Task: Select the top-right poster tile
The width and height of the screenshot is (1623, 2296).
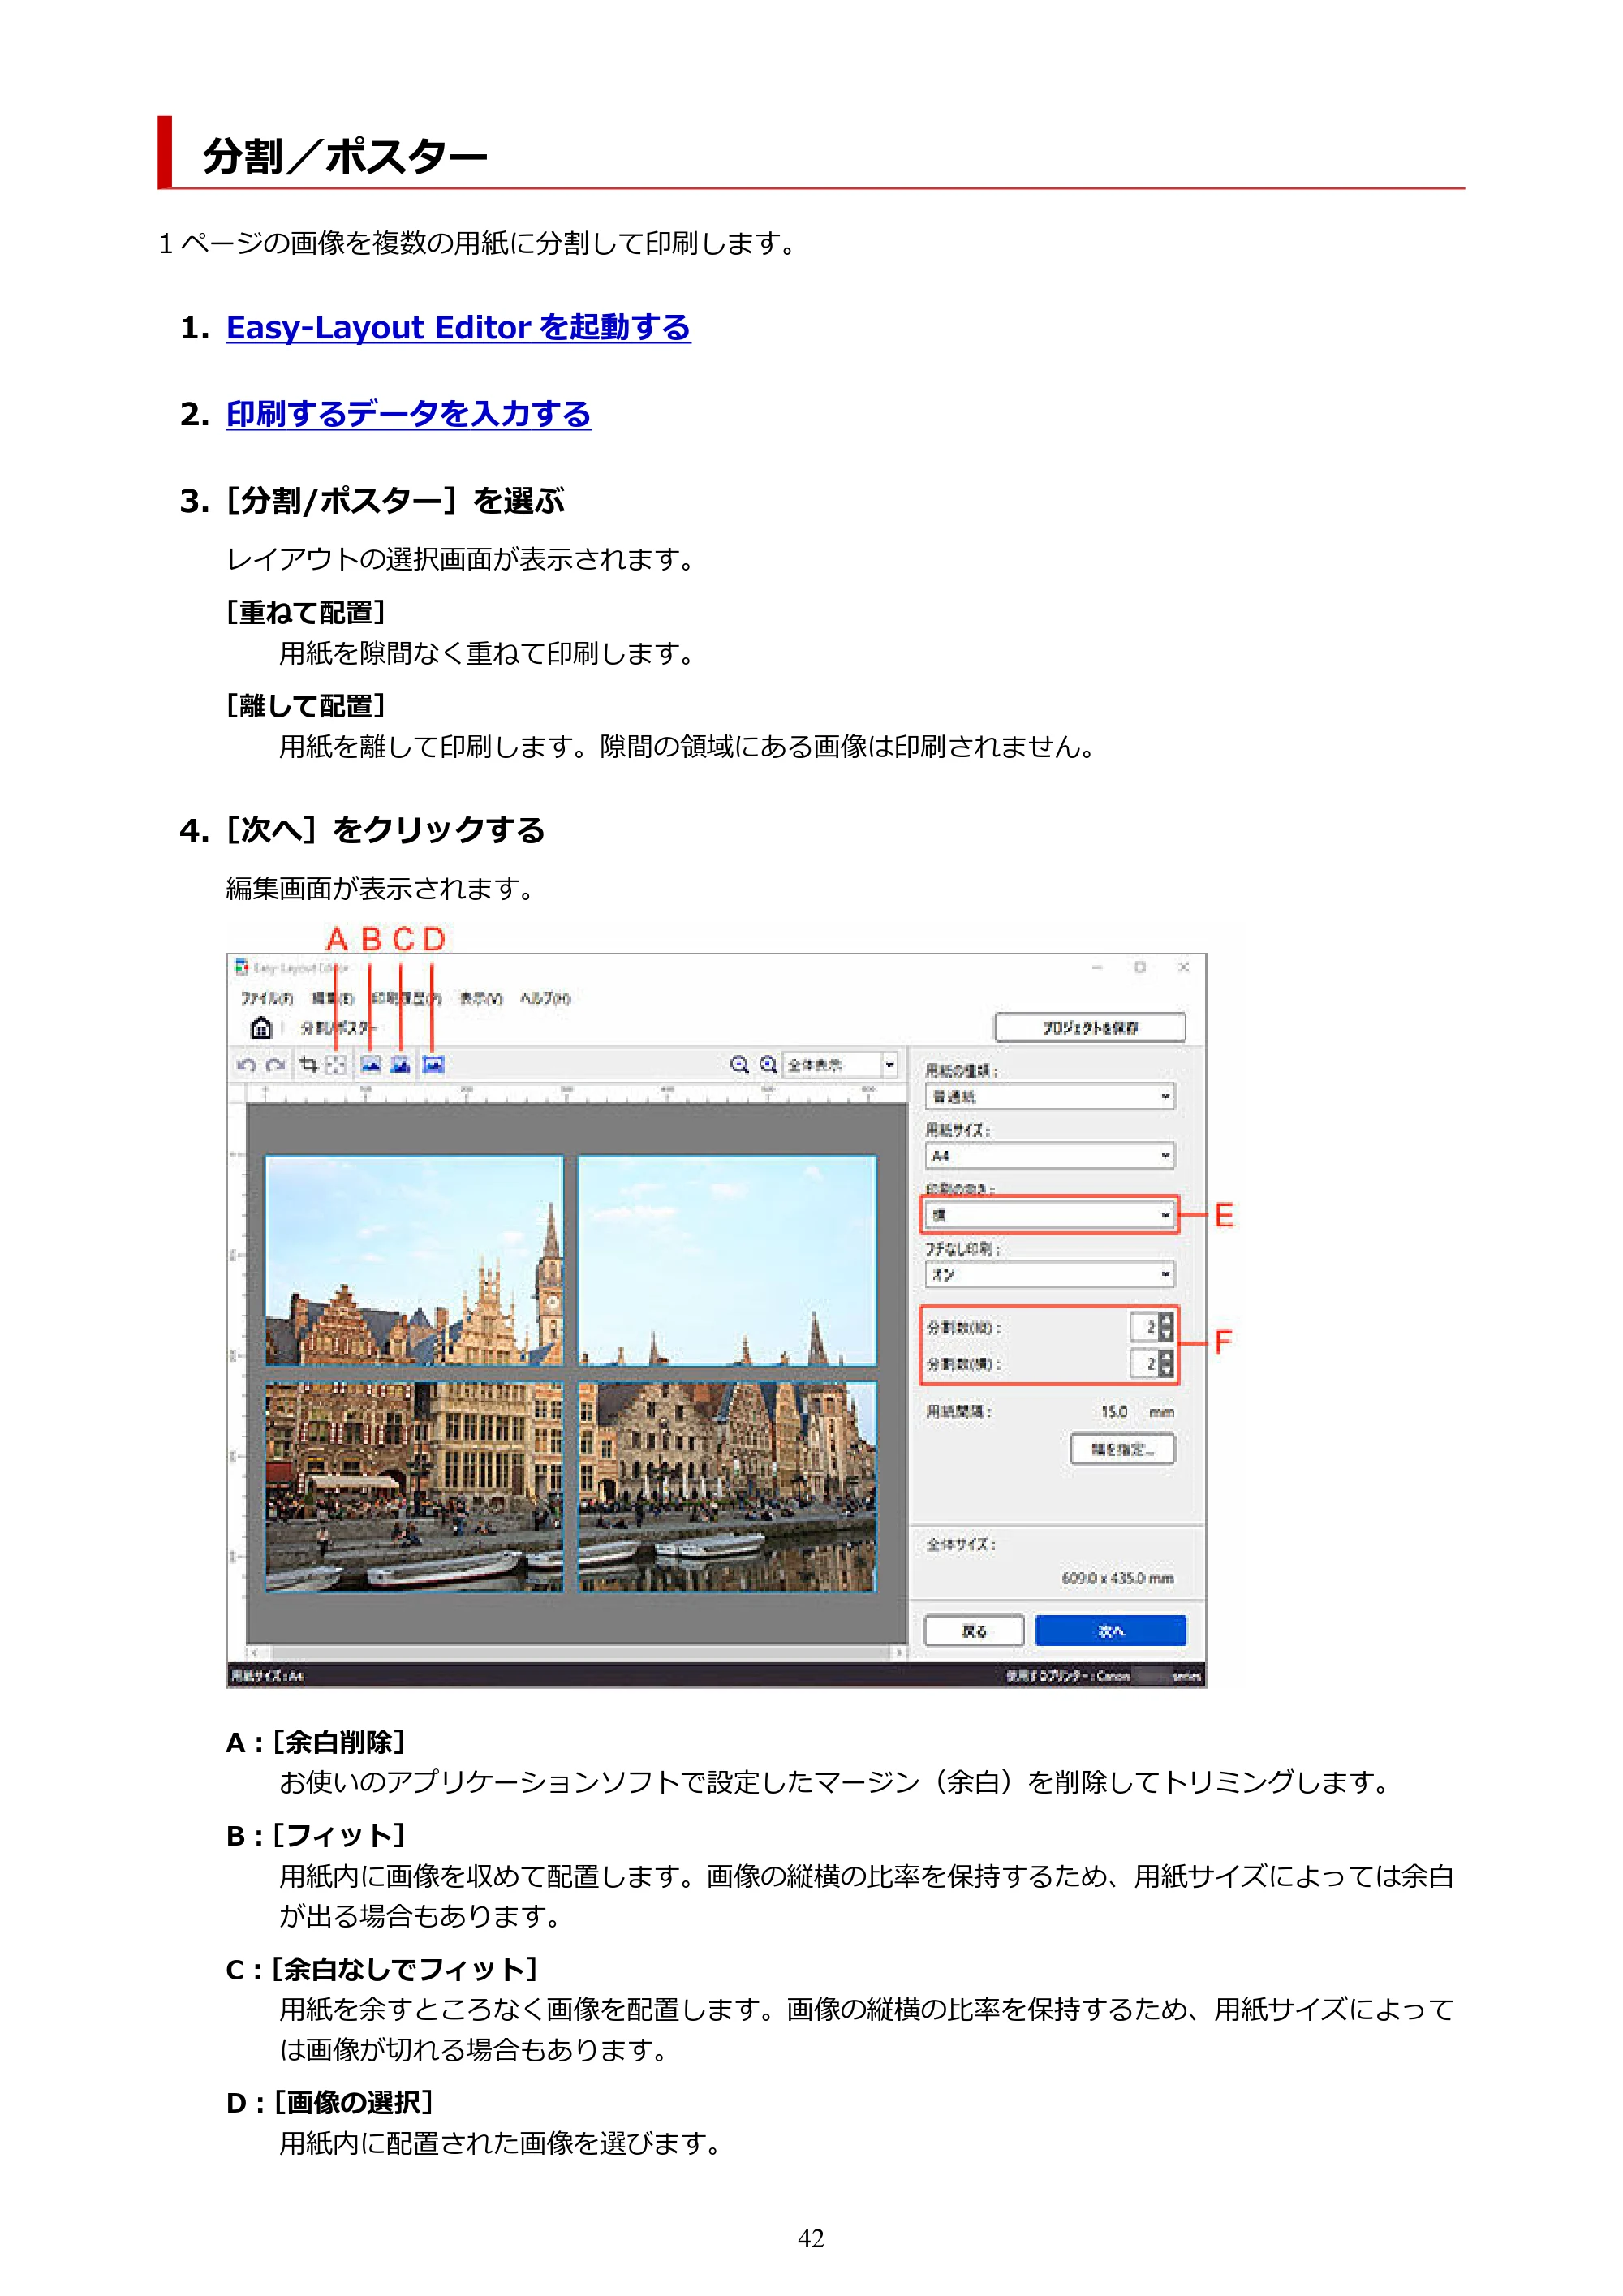Action: click(727, 1261)
